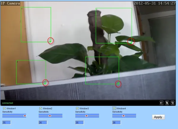Image resolution: width=178 pixels, height=129 pixels.
Task: Click resize handle of detection window 3
Action: 45,83
